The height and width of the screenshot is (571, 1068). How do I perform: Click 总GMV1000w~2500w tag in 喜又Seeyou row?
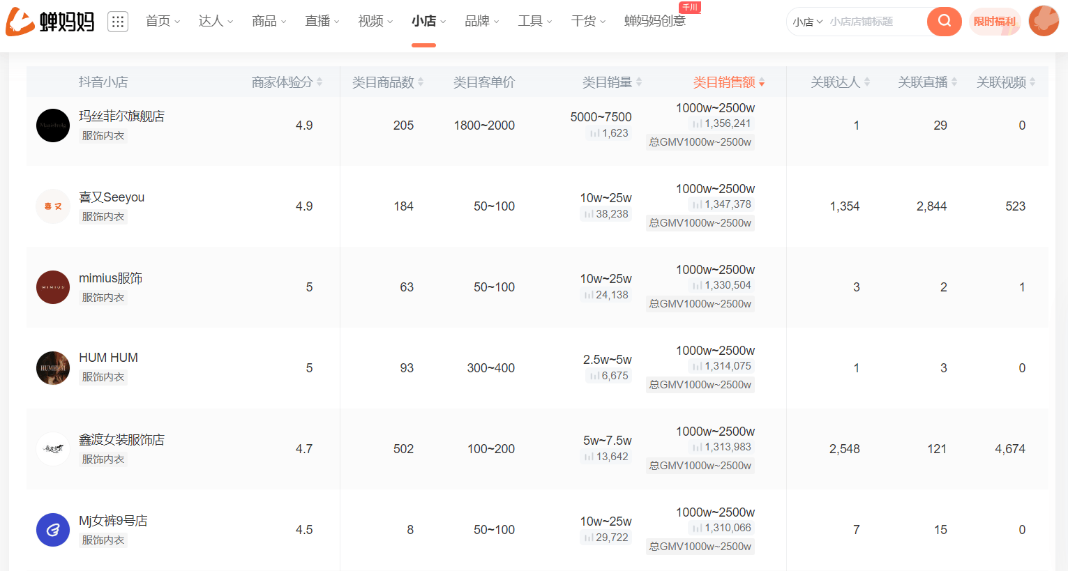tap(700, 223)
